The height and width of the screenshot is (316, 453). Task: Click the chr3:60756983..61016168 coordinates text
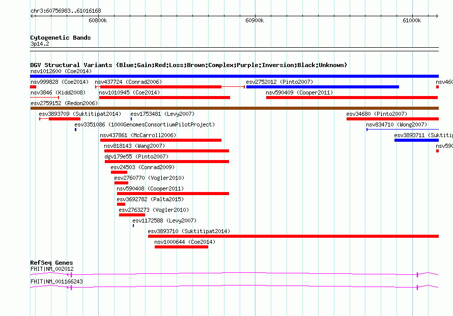(x=66, y=11)
